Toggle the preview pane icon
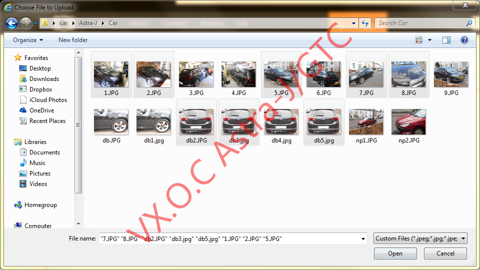 (446, 40)
